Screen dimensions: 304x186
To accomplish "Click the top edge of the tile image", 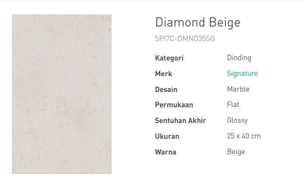I will (62, 15).
